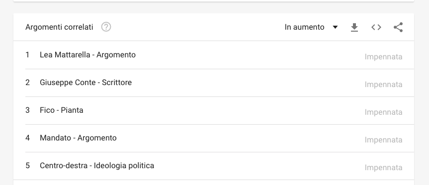The height and width of the screenshot is (185, 429).
Task: Open the embed code icon
Action: (376, 27)
